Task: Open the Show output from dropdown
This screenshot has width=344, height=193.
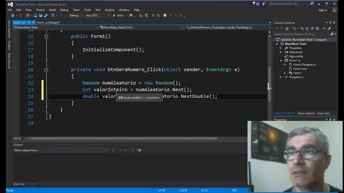Action: click(x=74, y=150)
